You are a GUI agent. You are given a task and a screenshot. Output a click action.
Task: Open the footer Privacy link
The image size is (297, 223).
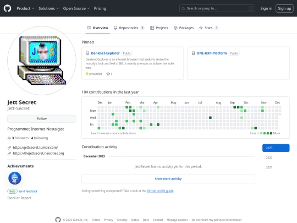pyautogui.click(x=108, y=220)
